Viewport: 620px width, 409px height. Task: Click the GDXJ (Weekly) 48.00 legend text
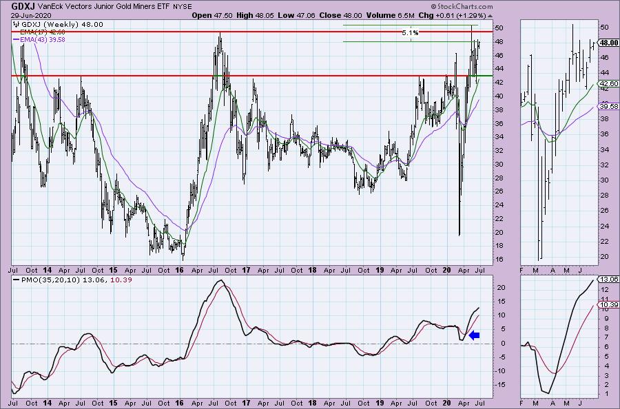pos(62,25)
